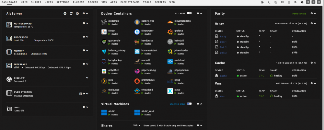This screenshot has height=130, width=324.
Task: Stop the array using AlsServer stop icon
Action: [x=65, y=13]
